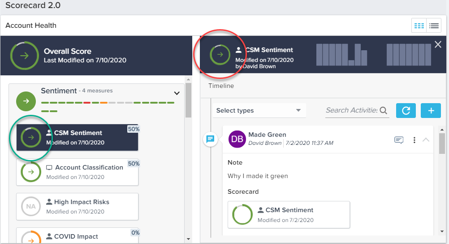449x244 pixels.
Task: Click the measures list scrollbar thumb
Action: [188, 100]
